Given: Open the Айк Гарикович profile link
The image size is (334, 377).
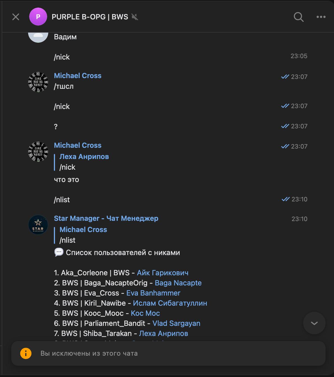Looking at the screenshot, I should point(163,273).
